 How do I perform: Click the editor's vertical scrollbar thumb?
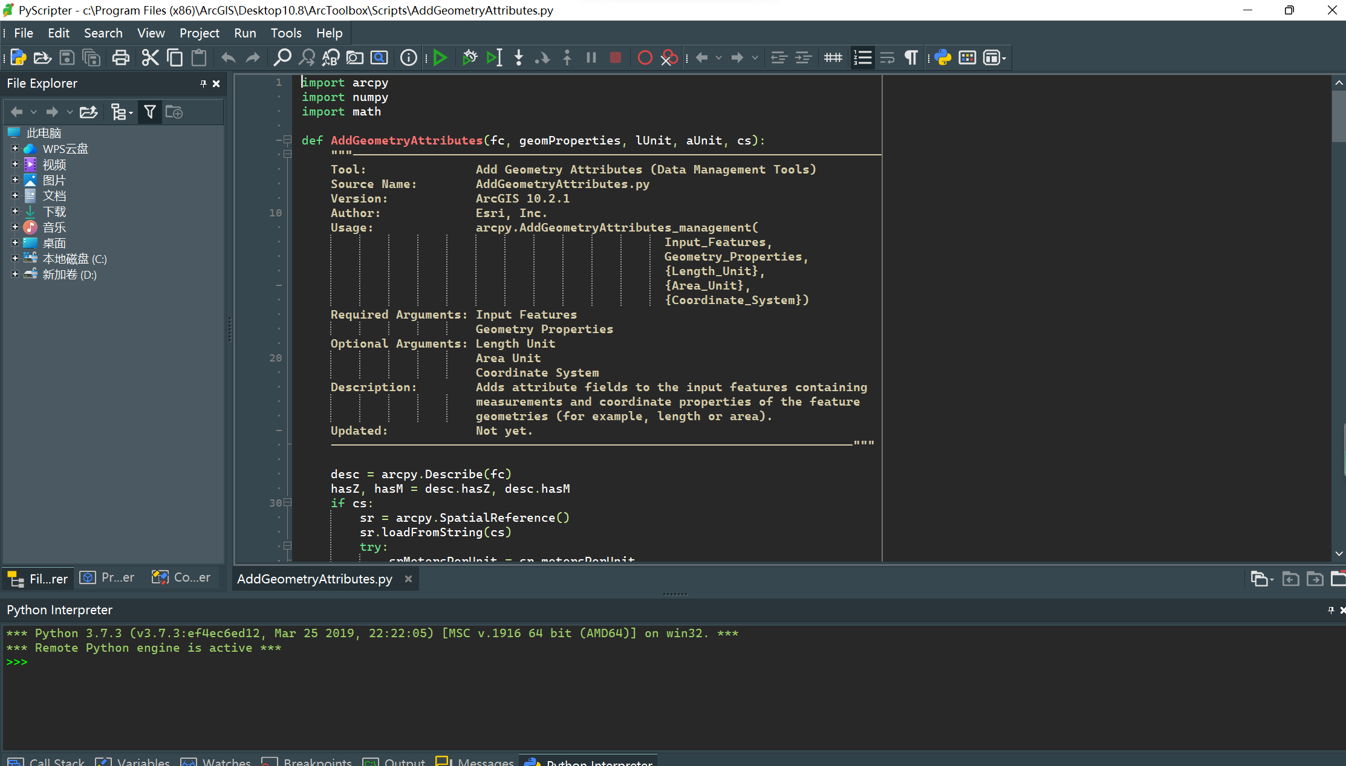point(1338,116)
